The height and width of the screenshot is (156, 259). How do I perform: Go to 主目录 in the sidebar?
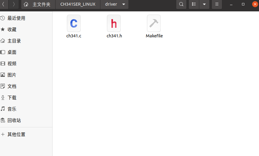coord(26,41)
